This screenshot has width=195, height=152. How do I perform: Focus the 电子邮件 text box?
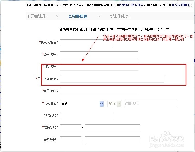tap(99, 91)
